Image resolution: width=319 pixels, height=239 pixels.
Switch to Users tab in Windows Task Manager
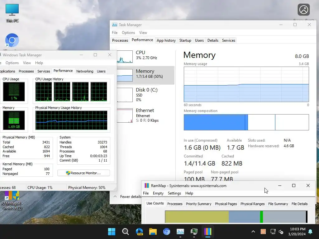(101, 71)
